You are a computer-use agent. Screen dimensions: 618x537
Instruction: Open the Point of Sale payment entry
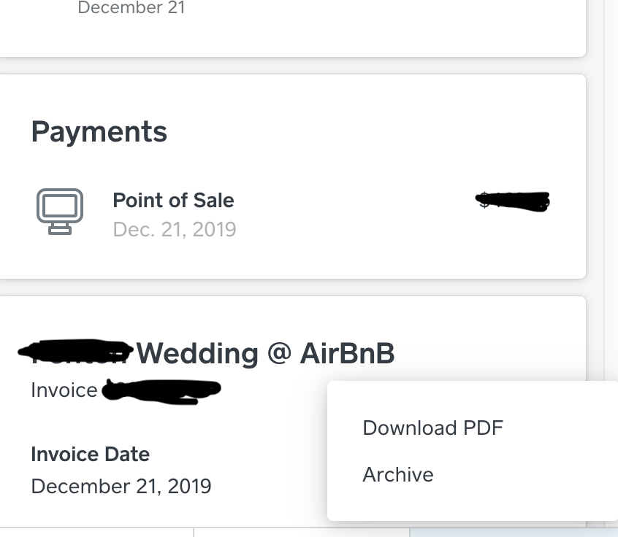click(x=173, y=201)
